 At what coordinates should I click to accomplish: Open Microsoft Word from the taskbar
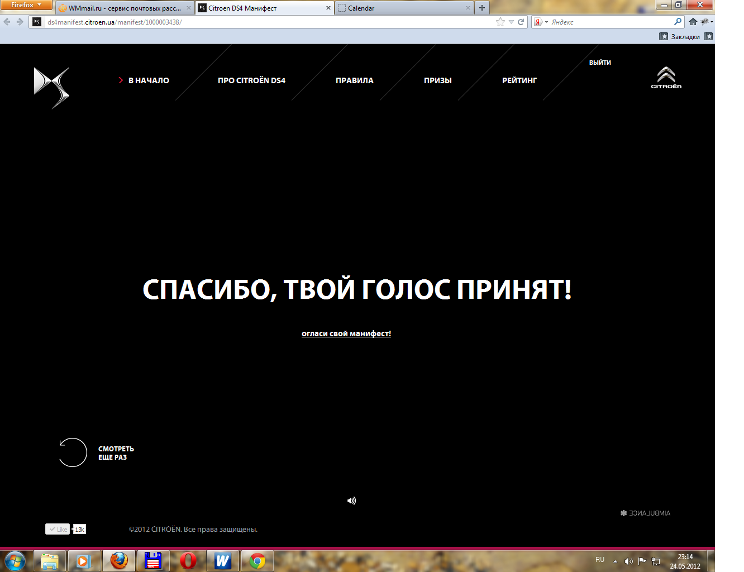223,561
